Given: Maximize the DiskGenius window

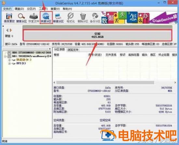Looking at the screenshot, I should click(x=165, y=3).
